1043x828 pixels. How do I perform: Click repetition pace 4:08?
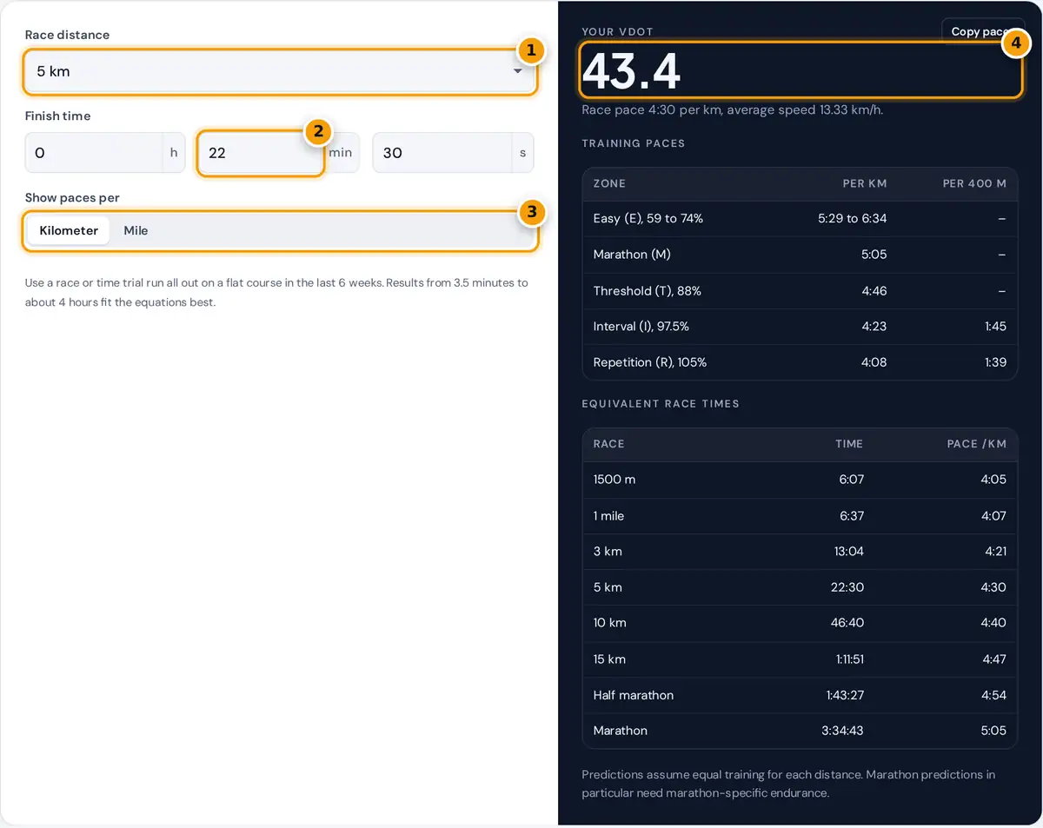[x=874, y=362]
